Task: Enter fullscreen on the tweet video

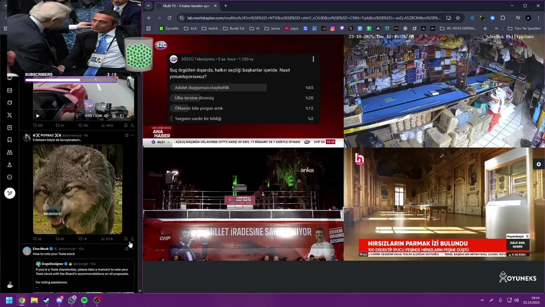Action: (x=129, y=116)
